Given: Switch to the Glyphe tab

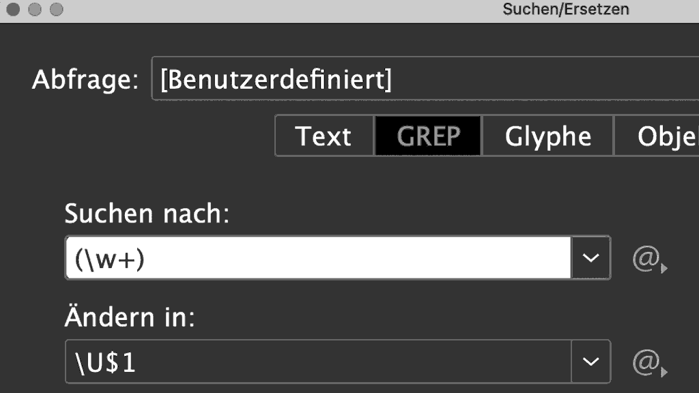Looking at the screenshot, I should [x=548, y=136].
